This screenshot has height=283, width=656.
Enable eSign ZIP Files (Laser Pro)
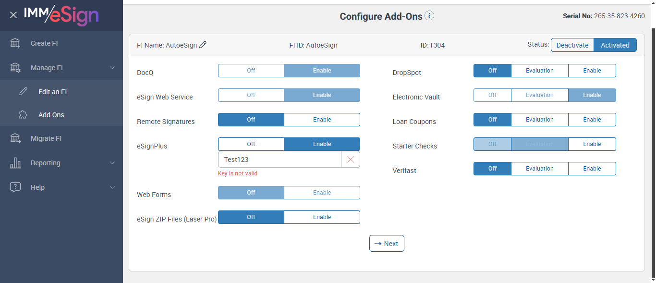pyautogui.click(x=322, y=217)
